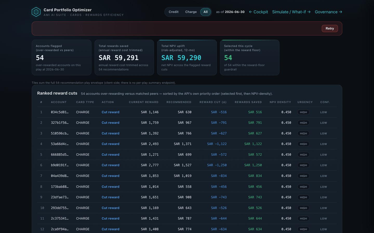Click the LOW confidence label in row 3

pyautogui.click(x=324, y=134)
